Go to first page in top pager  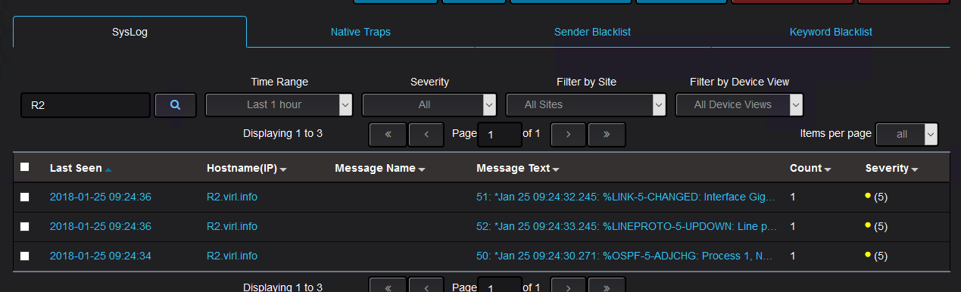click(388, 135)
